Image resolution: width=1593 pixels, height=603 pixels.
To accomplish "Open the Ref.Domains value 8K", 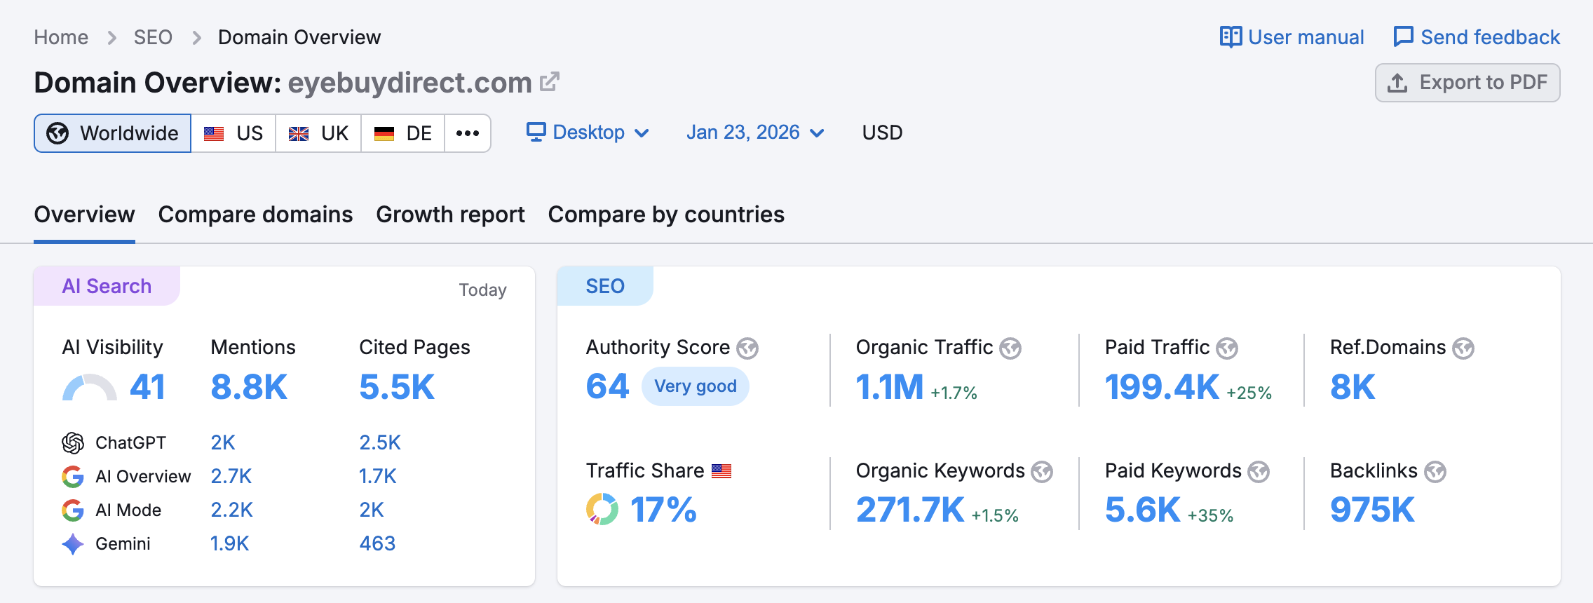I will pos(1353,387).
